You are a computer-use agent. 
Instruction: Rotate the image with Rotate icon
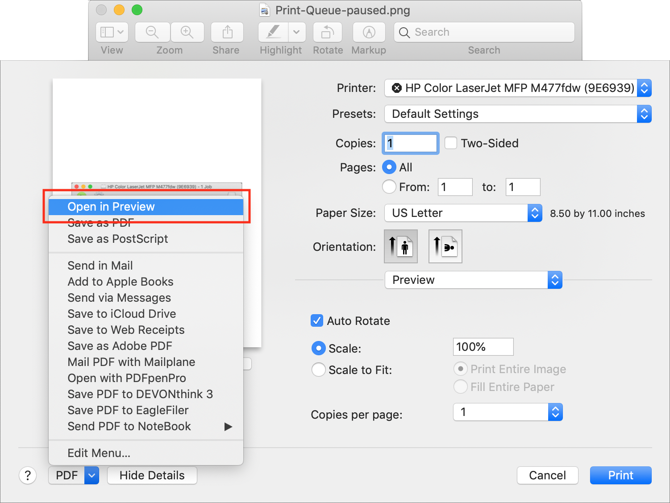click(x=328, y=32)
